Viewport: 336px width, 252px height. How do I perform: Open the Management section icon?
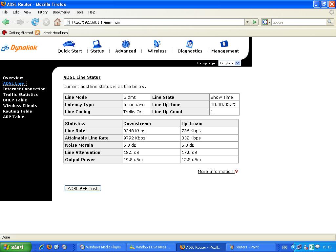(x=224, y=44)
